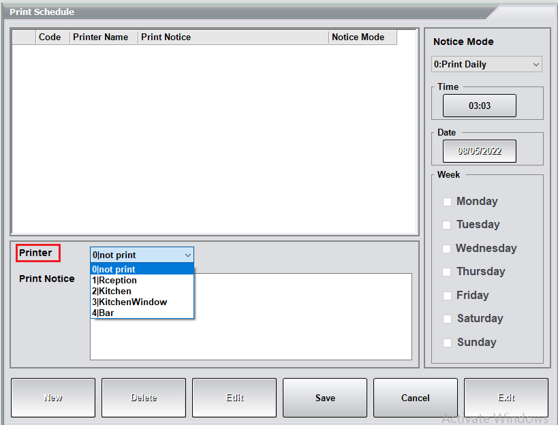The image size is (558, 425).
Task: Click the 'Notice Mode' panel heading
Action: (x=463, y=42)
